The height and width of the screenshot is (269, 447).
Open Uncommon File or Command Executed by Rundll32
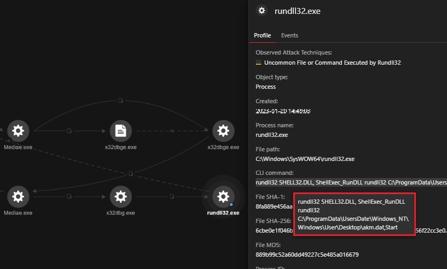[x=332, y=63]
